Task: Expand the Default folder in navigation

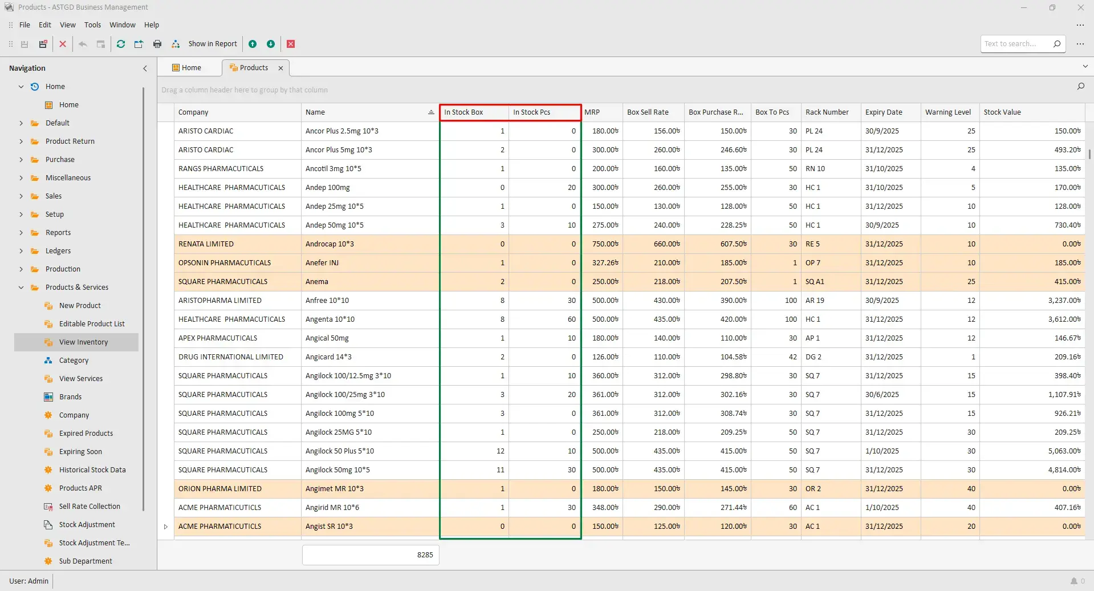Action: click(21, 123)
